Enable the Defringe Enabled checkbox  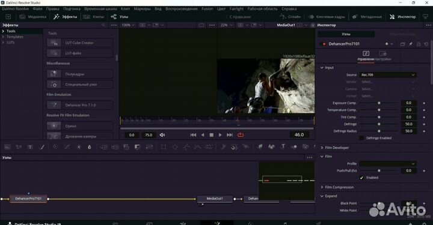[x=361, y=138]
